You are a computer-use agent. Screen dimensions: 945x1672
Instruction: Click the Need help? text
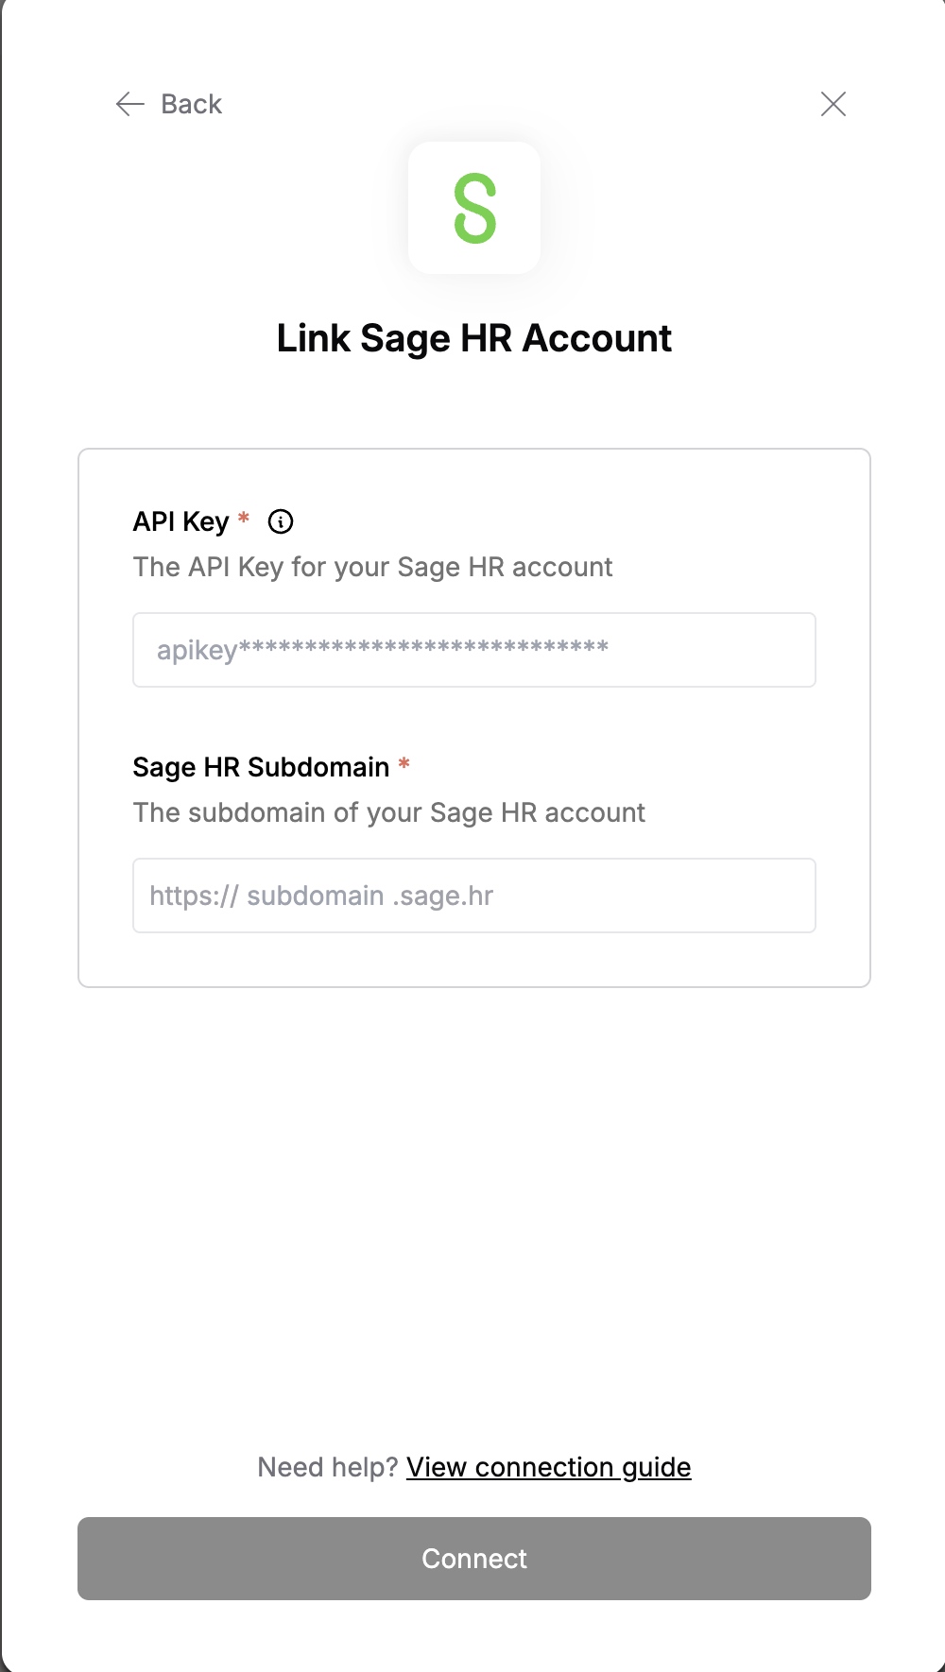(328, 1467)
